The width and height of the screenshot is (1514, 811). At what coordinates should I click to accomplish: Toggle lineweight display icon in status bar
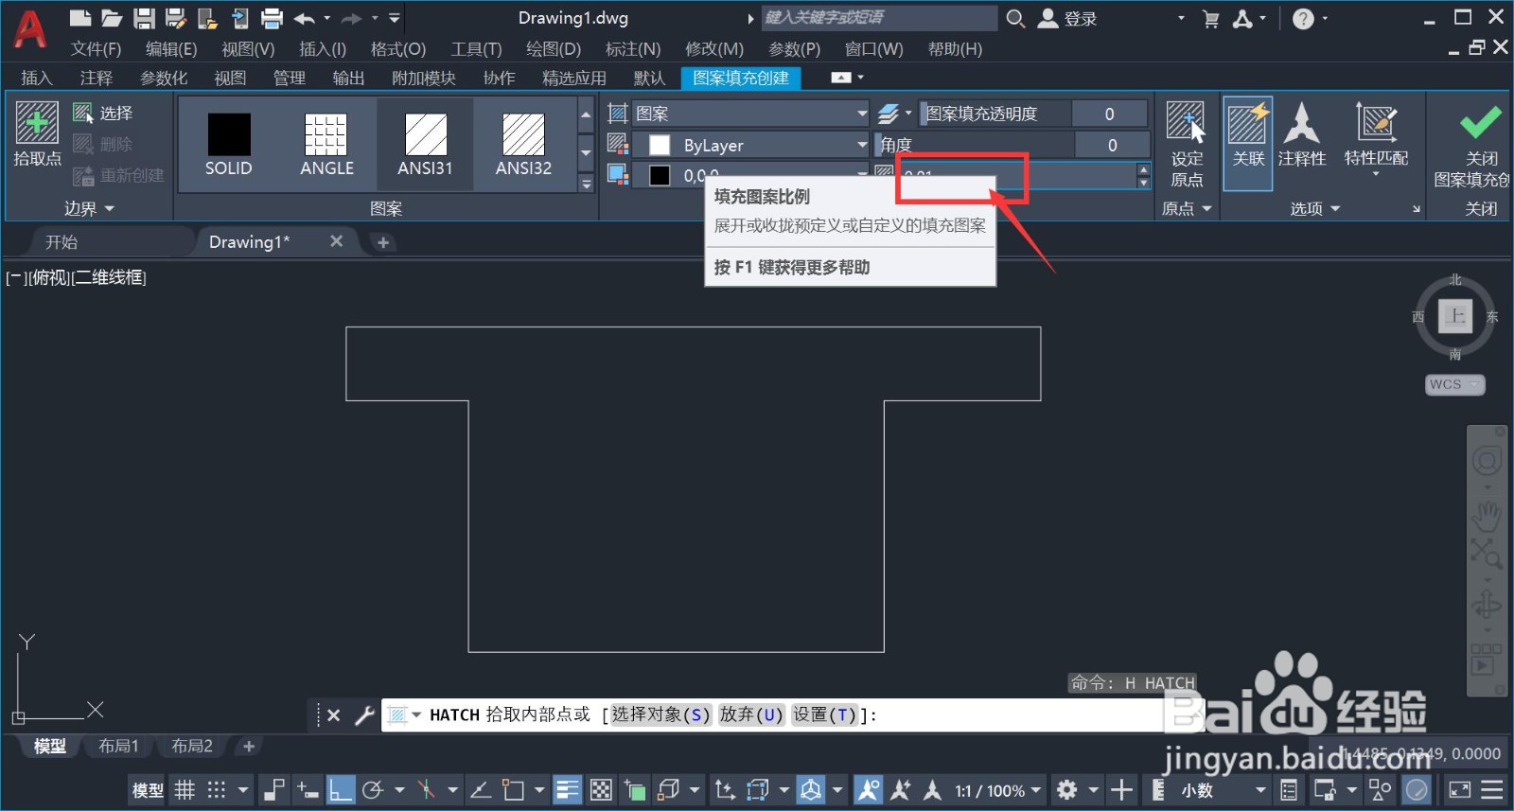[x=567, y=789]
